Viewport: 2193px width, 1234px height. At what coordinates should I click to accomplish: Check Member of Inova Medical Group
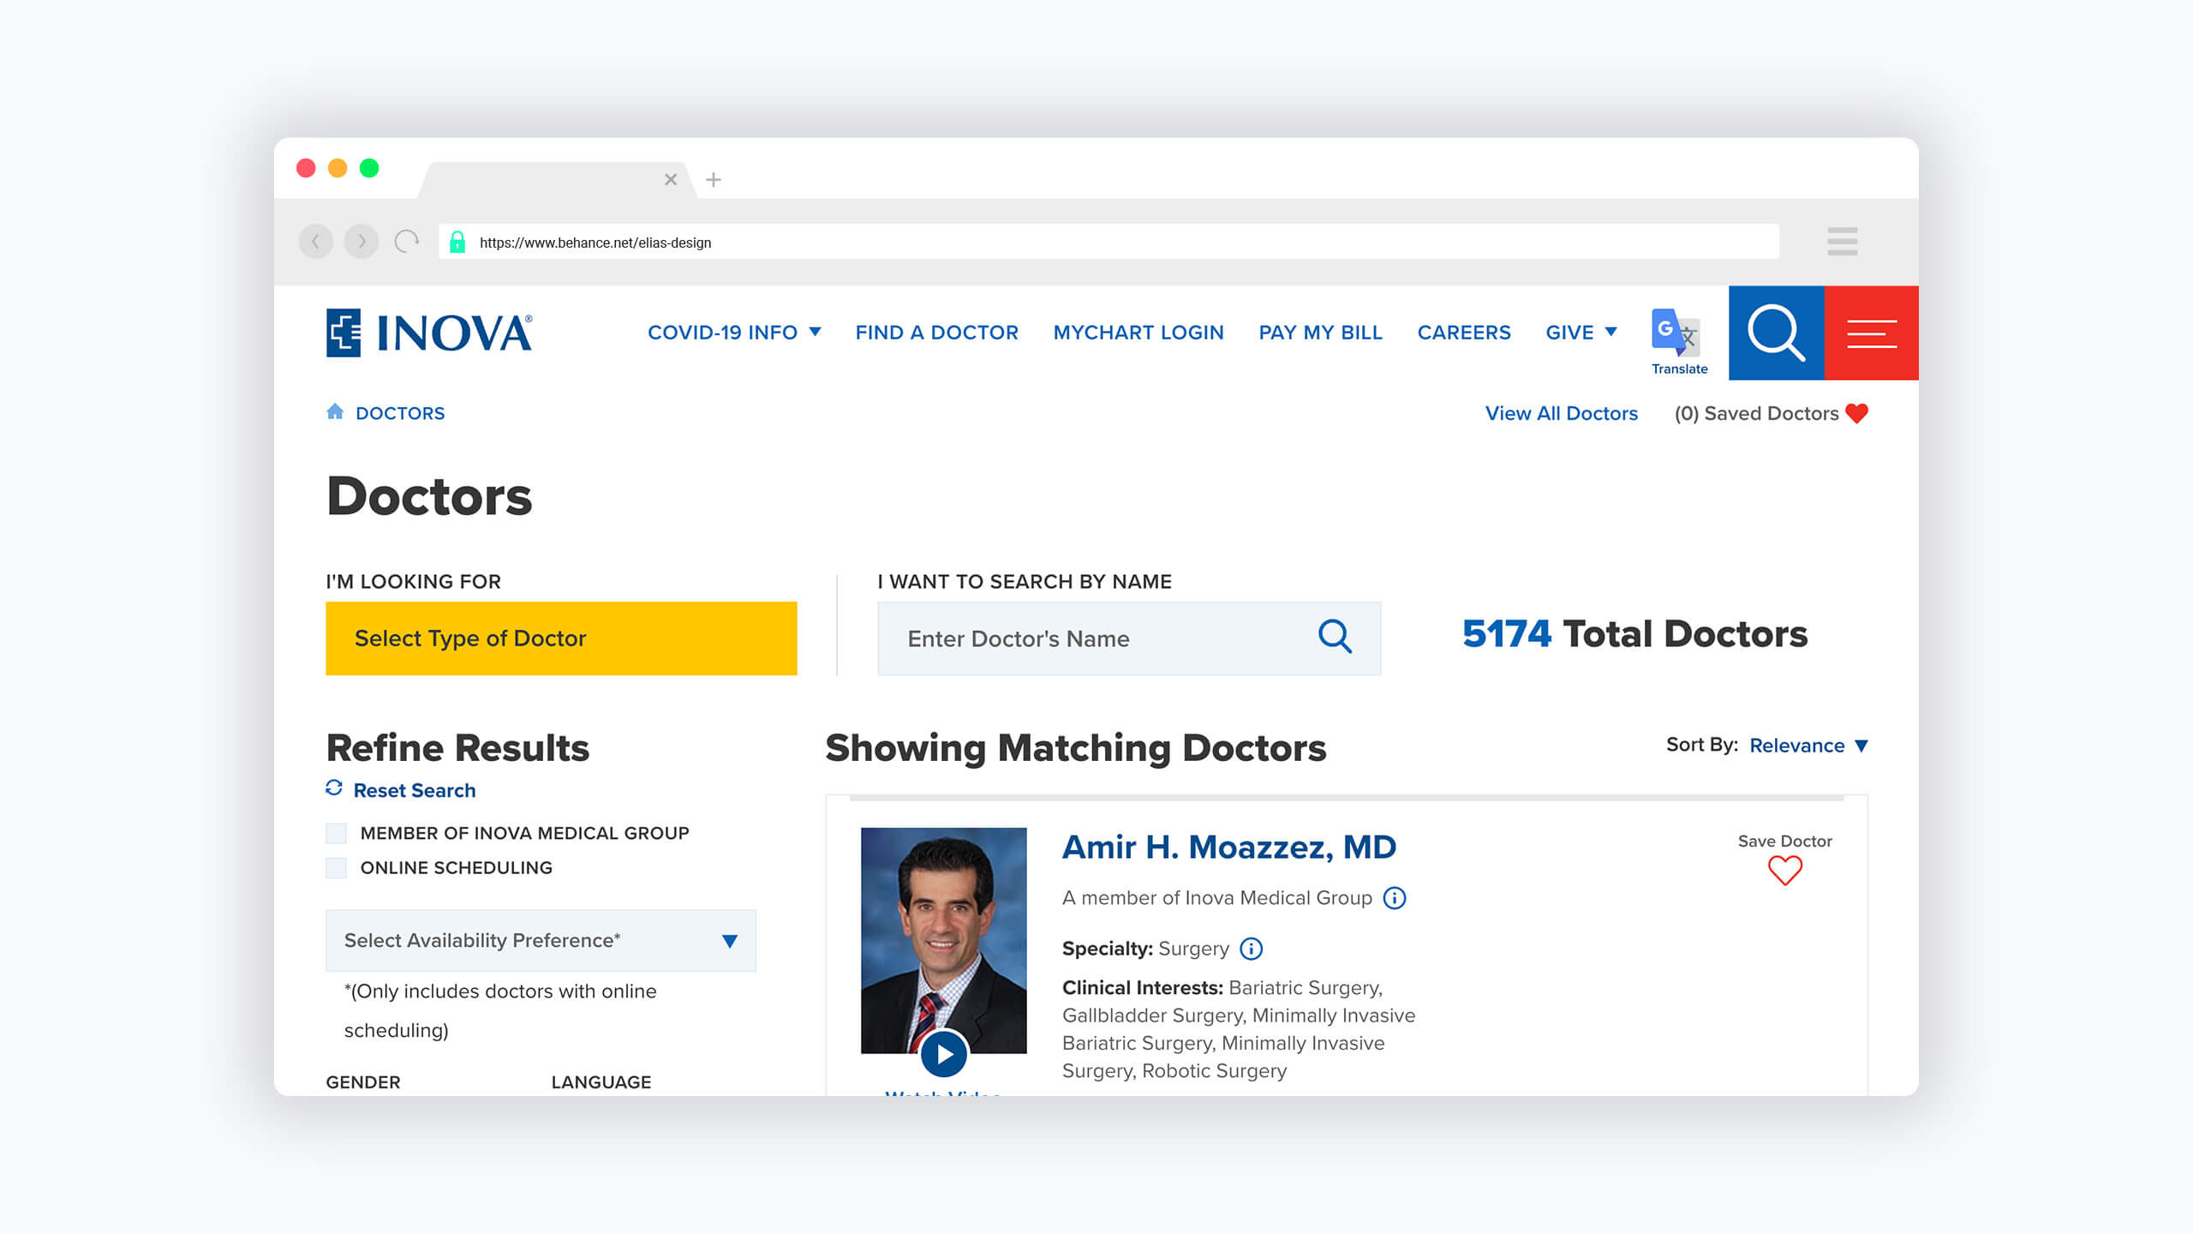coord(337,833)
